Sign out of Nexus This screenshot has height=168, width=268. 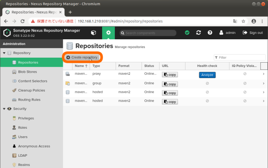point(253,33)
